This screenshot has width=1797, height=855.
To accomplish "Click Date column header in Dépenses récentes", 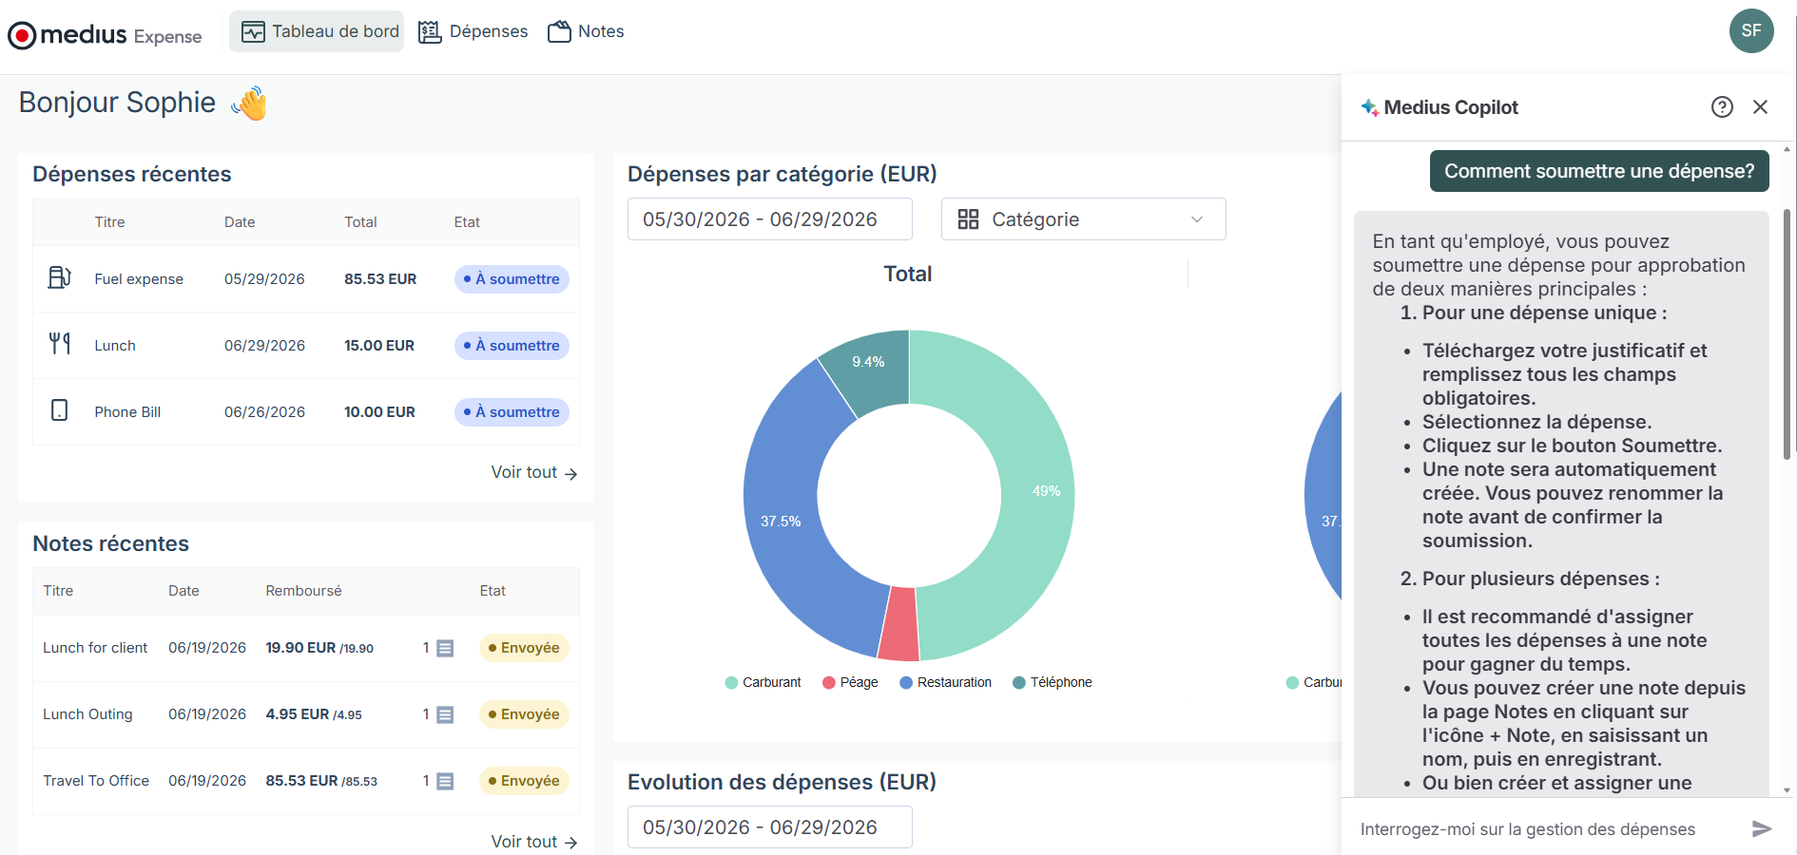I will [240, 222].
